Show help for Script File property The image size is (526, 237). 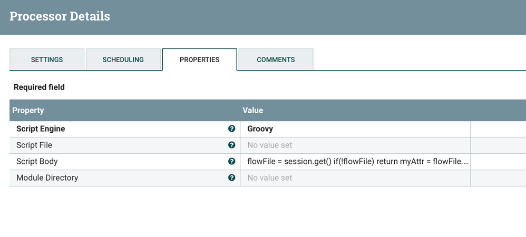[231, 145]
